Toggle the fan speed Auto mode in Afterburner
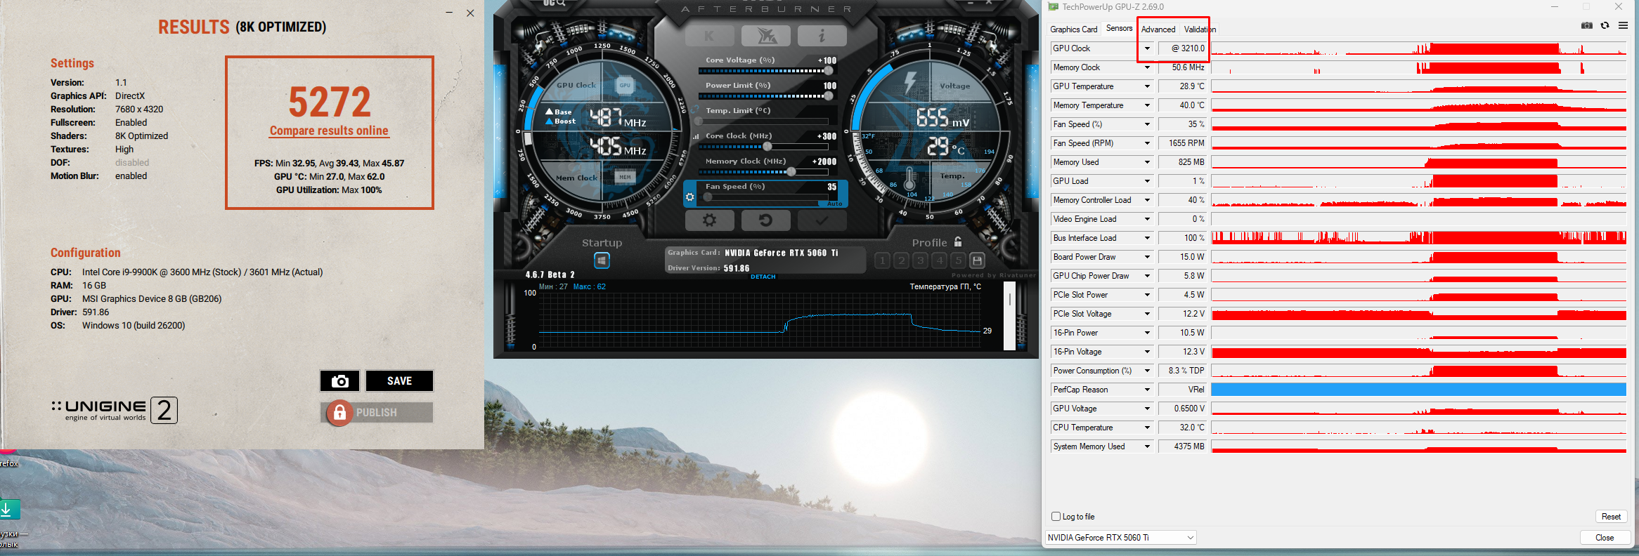The height and width of the screenshot is (556, 1639). [834, 204]
